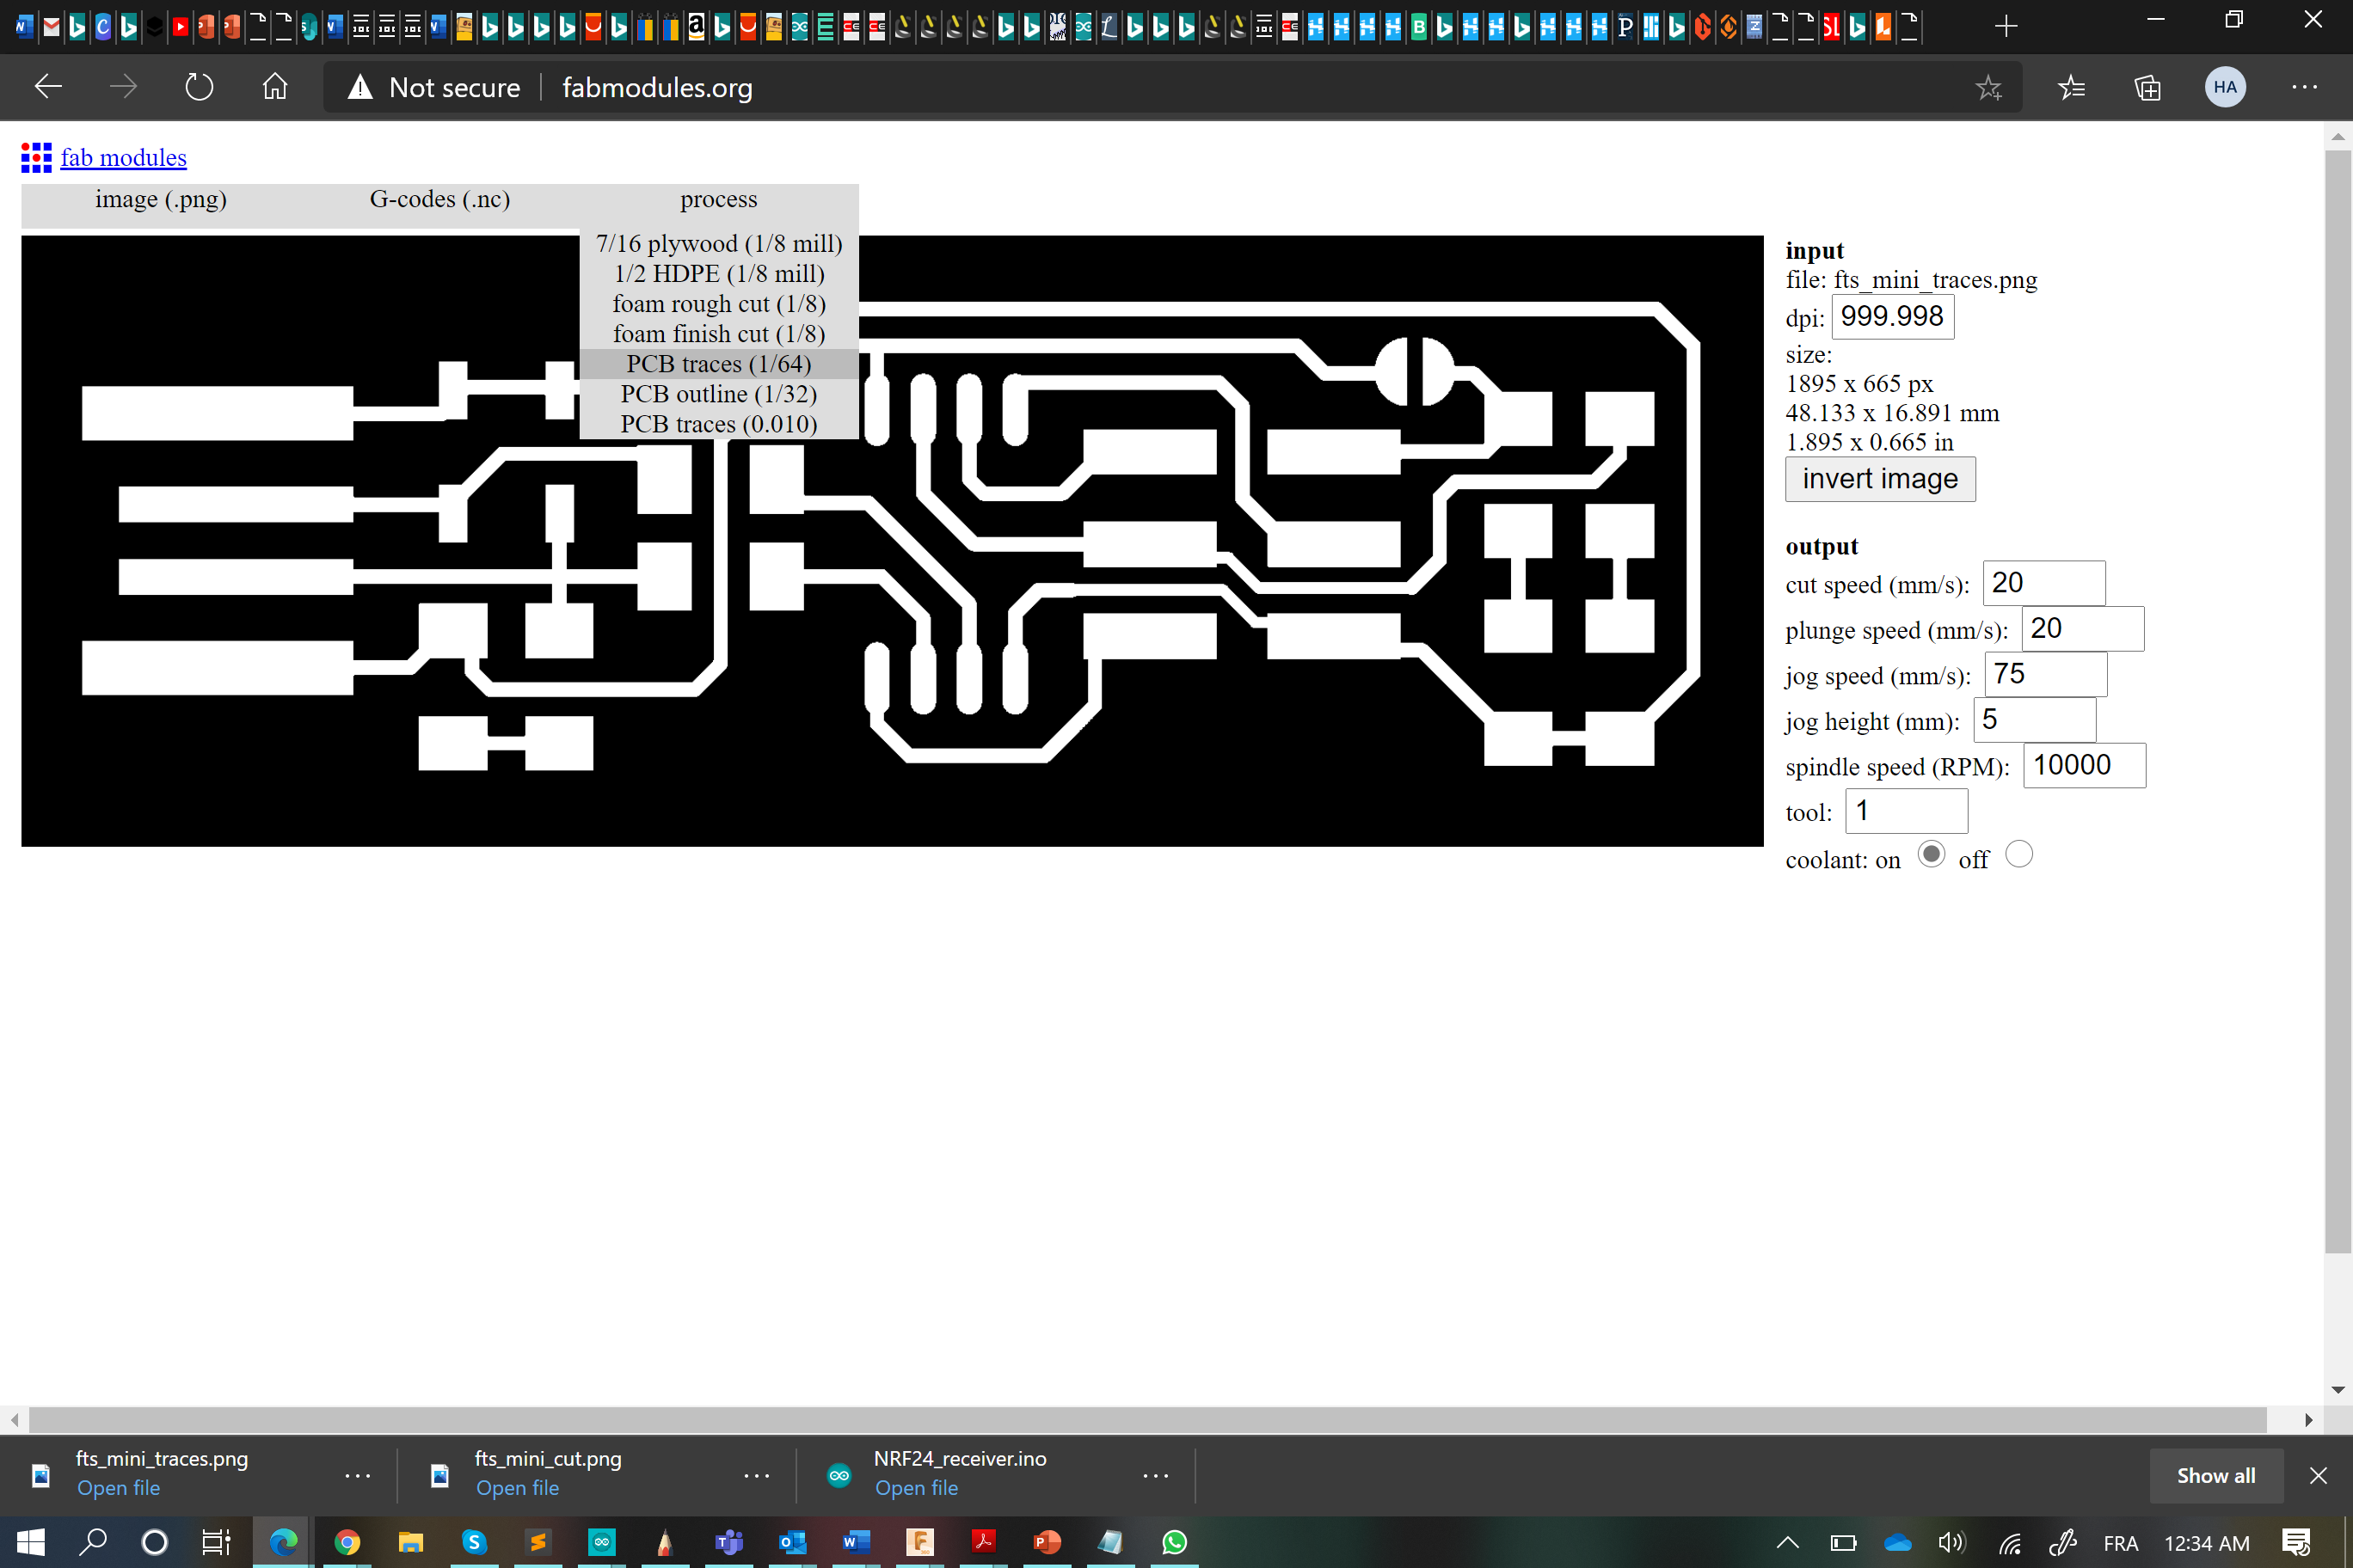The image size is (2353, 1568).
Task: Open the Collections icon in toolbar
Action: pyautogui.click(x=2147, y=88)
